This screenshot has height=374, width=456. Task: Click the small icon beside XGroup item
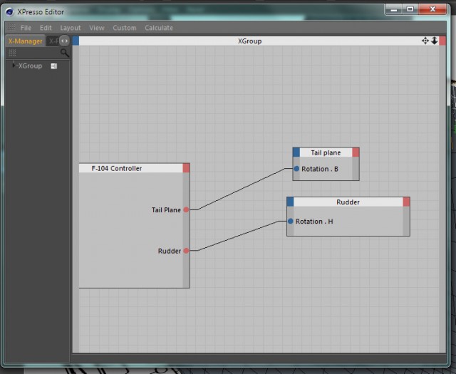(x=54, y=66)
